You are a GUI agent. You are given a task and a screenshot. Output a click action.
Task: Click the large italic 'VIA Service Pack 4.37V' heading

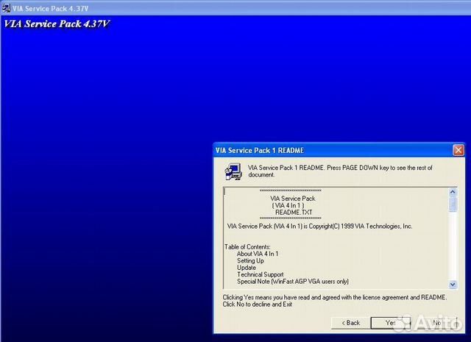click(57, 23)
